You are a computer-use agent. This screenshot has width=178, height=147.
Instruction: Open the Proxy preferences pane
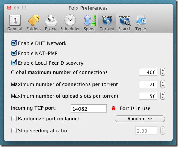click(x=51, y=23)
